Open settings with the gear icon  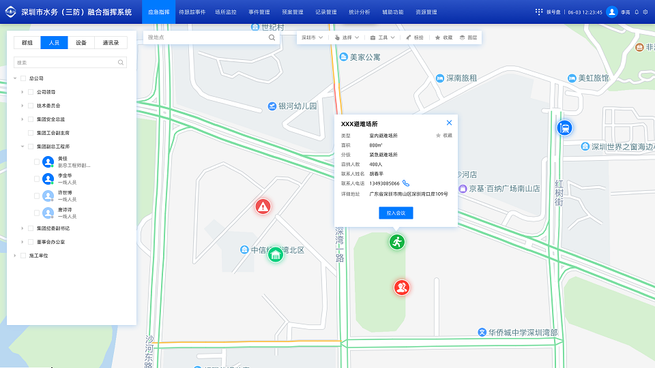coord(645,12)
